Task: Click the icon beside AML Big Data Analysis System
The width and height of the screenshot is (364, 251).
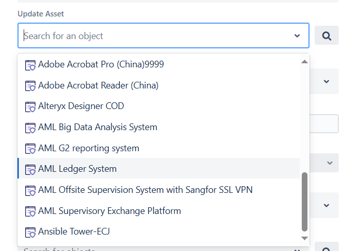Action: pos(30,128)
